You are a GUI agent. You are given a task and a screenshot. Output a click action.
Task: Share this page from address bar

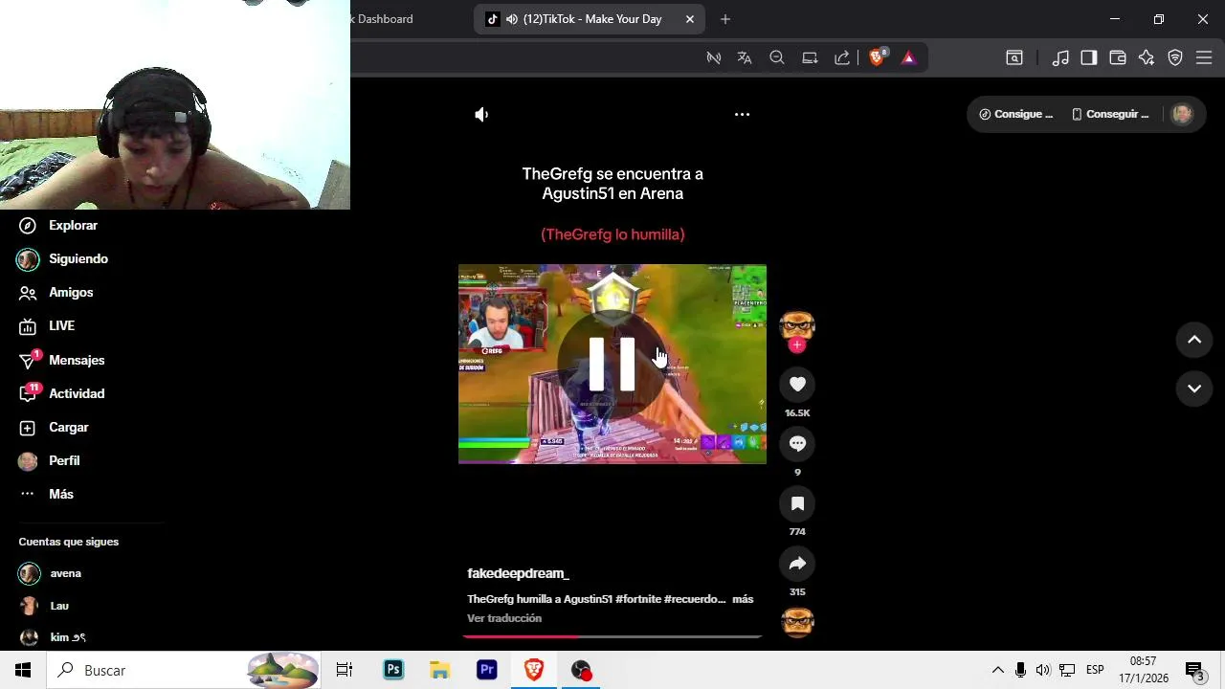(x=842, y=58)
